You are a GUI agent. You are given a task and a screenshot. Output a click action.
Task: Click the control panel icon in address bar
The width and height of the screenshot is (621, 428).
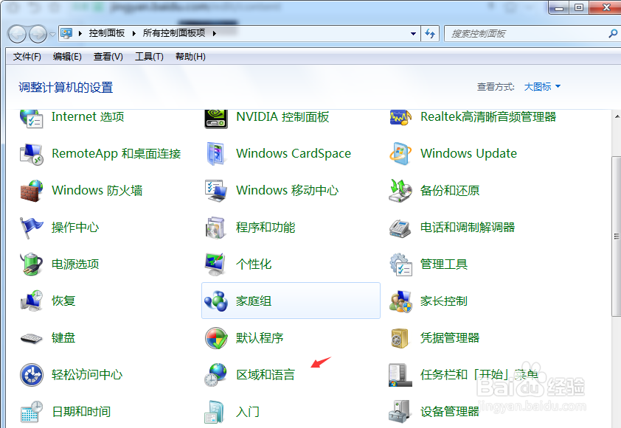tap(66, 33)
